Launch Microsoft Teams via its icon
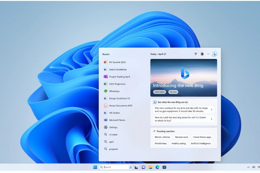 coord(106,120)
